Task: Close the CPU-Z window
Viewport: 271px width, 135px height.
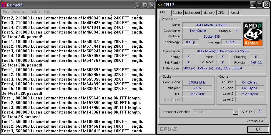Action: (x=266, y=5)
